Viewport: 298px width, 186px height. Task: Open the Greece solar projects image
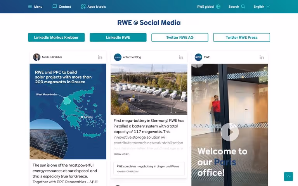(68, 112)
